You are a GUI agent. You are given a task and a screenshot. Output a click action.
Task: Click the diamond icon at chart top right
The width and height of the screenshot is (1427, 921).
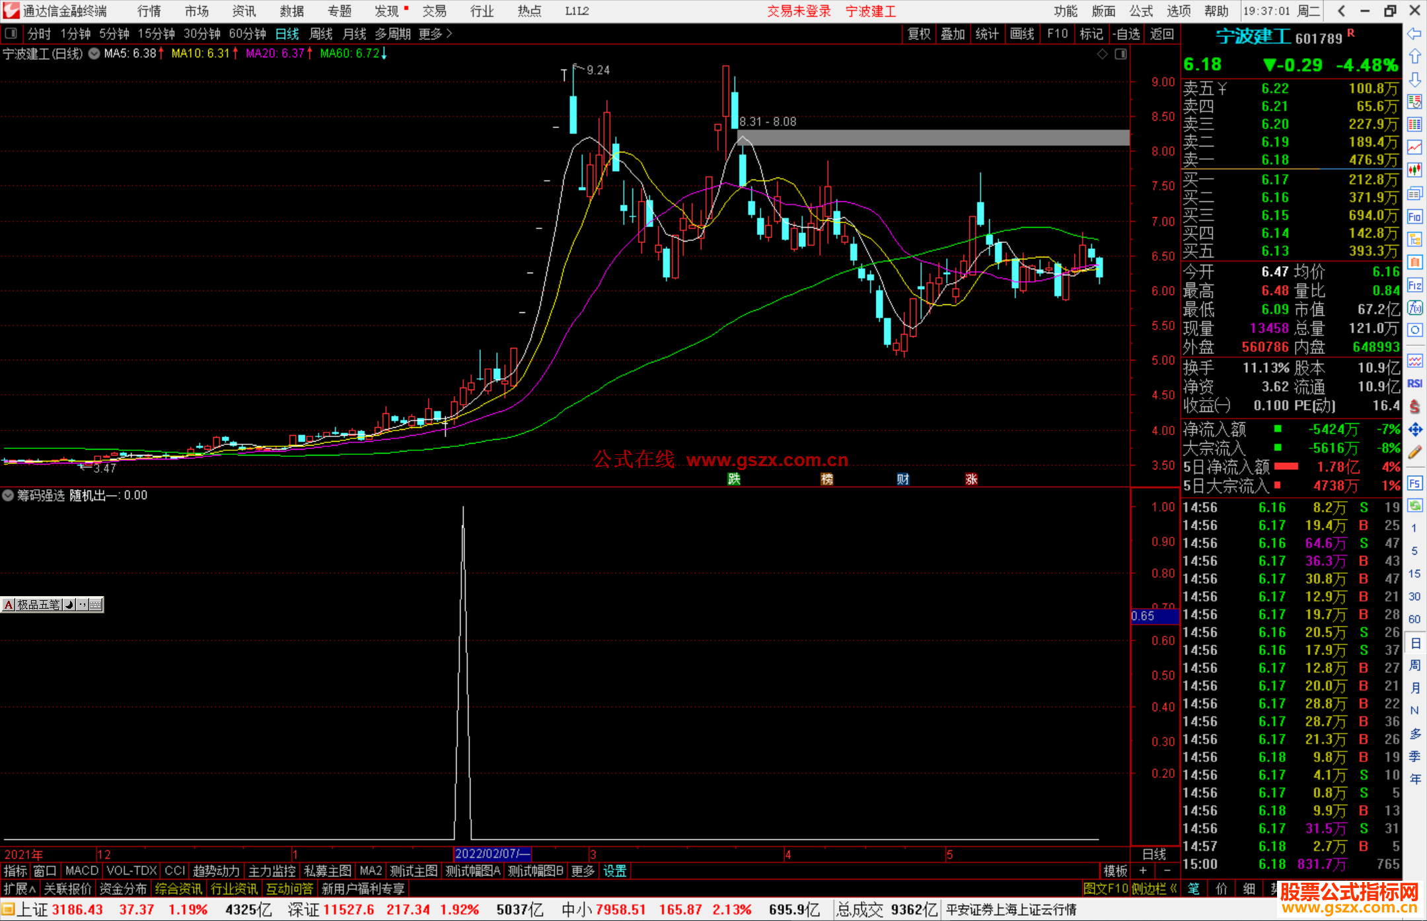point(1103,54)
